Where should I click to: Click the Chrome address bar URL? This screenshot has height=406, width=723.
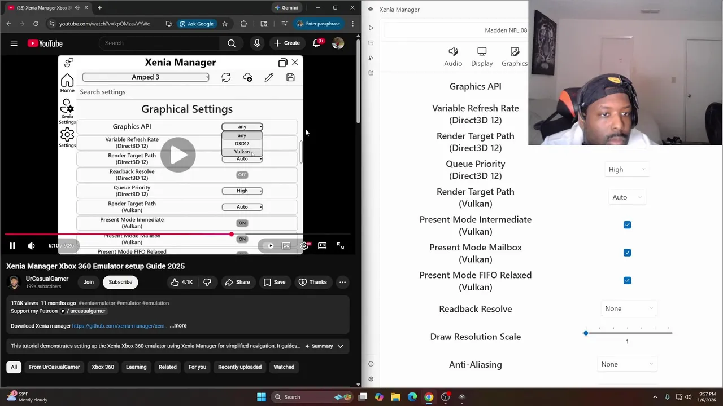[104, 24]
